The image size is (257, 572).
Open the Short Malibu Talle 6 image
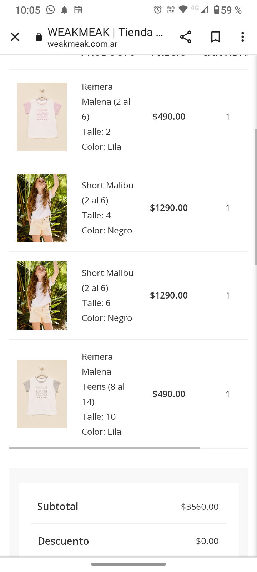[x=42, y=295]
